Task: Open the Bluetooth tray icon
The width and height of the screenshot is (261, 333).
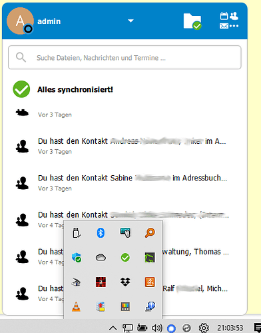Action: tap(101, 233)
